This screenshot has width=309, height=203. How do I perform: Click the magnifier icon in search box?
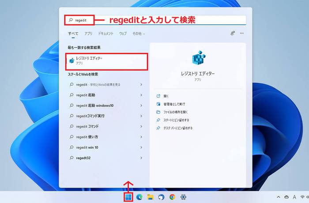(x=71, y=20)
